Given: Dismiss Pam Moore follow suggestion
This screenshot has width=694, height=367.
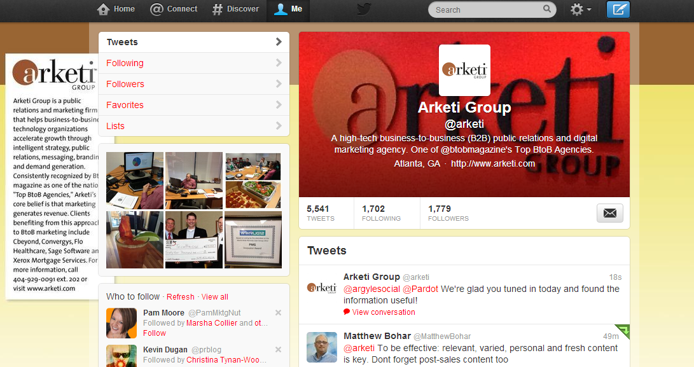Looking at the screenshot, I should [279, 312].
